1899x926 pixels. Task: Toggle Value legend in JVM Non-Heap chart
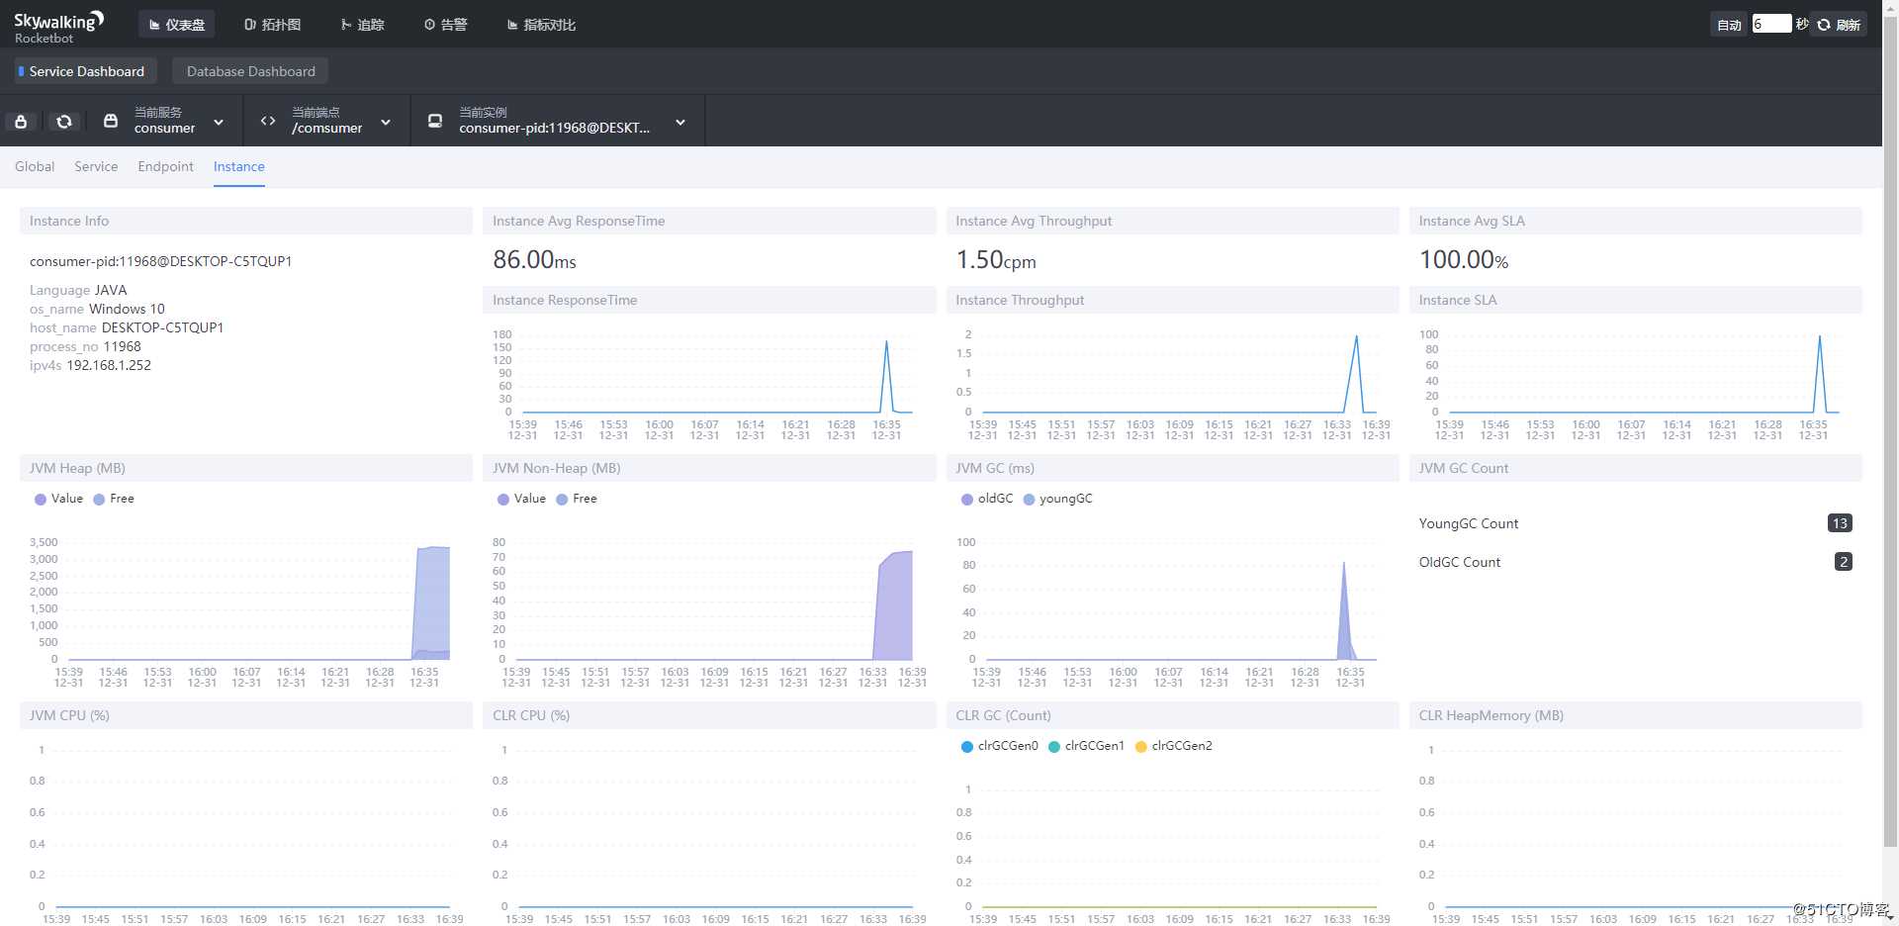click(x=521, y=499)
